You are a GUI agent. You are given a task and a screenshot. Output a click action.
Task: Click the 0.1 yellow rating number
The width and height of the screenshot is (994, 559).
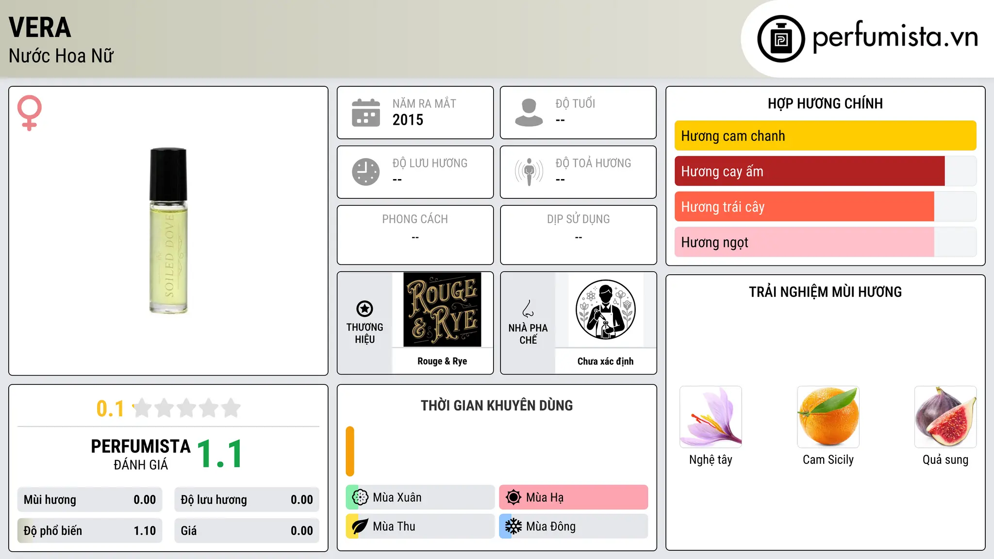(110, 409)
